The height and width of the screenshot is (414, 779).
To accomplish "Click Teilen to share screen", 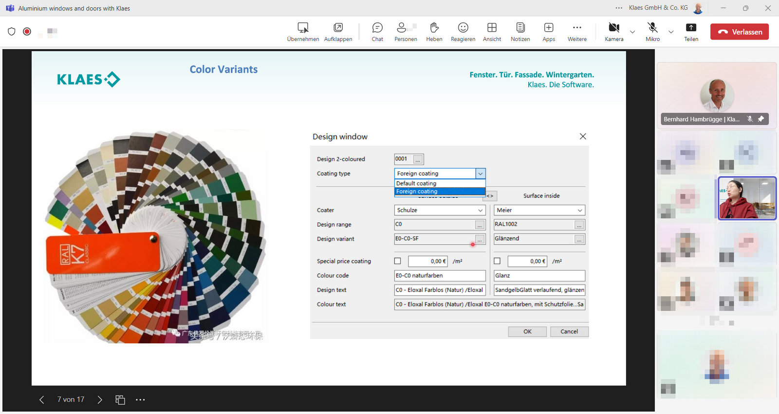I will tap(691, 32).
